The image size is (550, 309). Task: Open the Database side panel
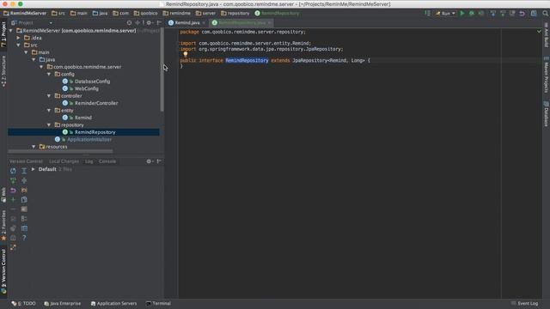coord(547,114)
